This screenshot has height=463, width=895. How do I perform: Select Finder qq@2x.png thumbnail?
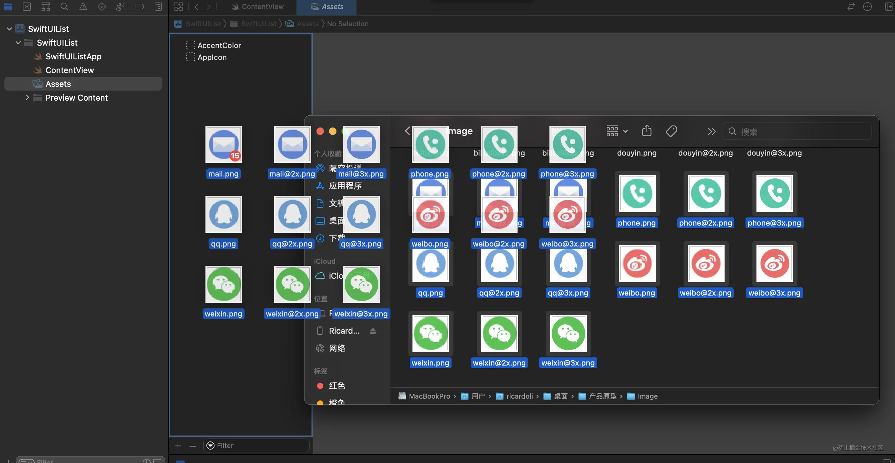point(499,266)
